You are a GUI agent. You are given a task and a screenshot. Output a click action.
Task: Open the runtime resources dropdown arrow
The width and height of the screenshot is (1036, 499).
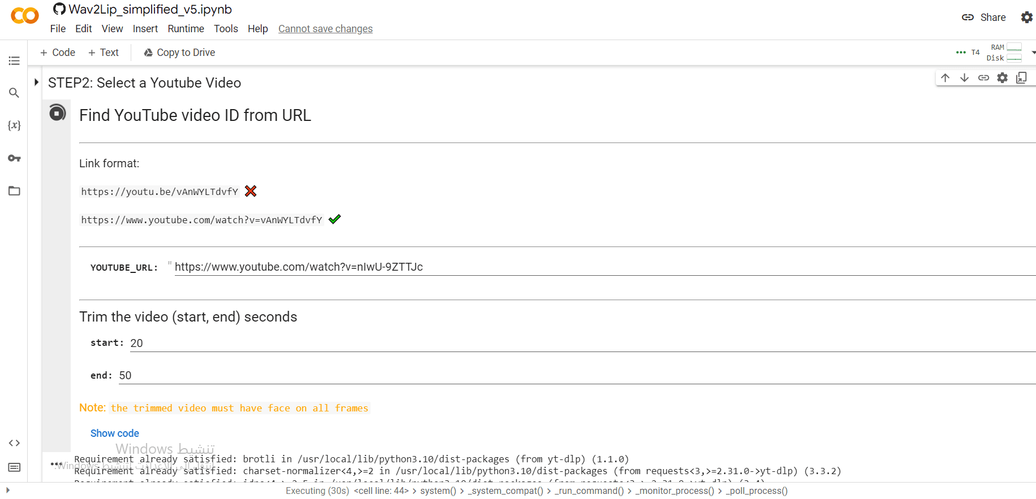click(x=1033, y=53)
